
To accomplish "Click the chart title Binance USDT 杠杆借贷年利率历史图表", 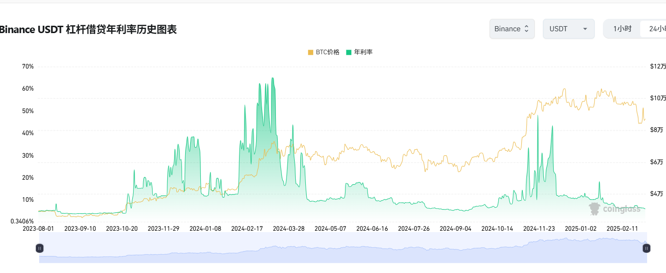I will point(88,29).
